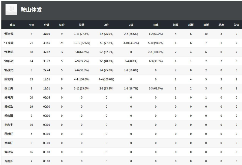Select player 吴粤海's name
Viewport: 242px width, 165px height.
click(9, 98)
